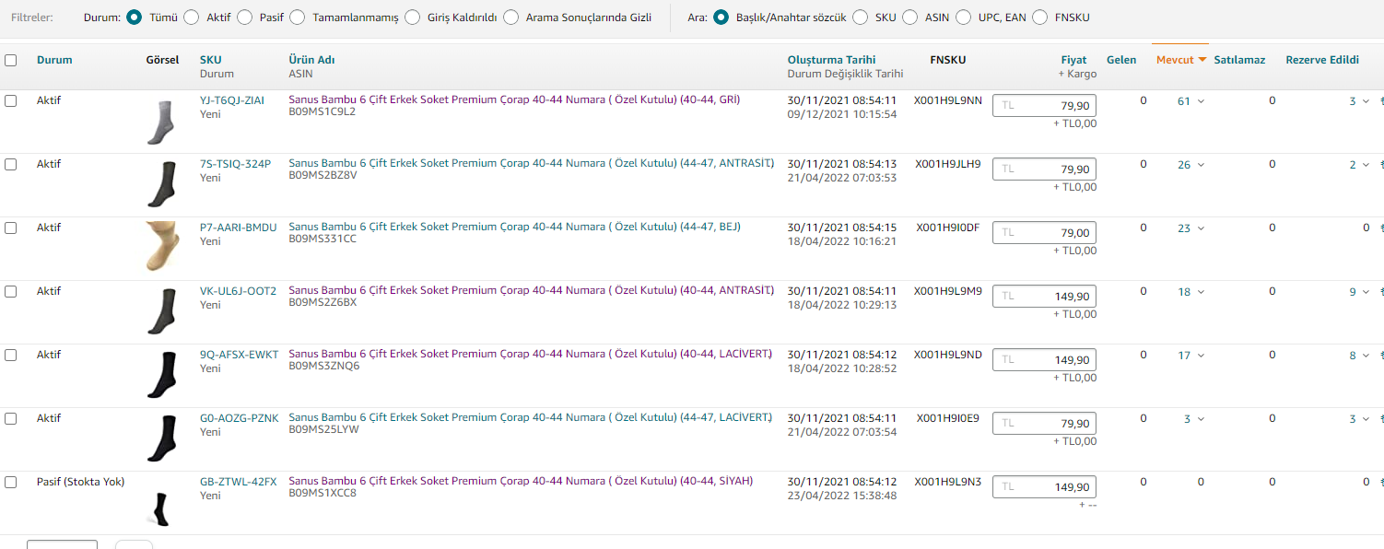Screen dimensions: 1384x549
Task: Edit price field for GB-ZTWL-42FX
Action: 1044,487
